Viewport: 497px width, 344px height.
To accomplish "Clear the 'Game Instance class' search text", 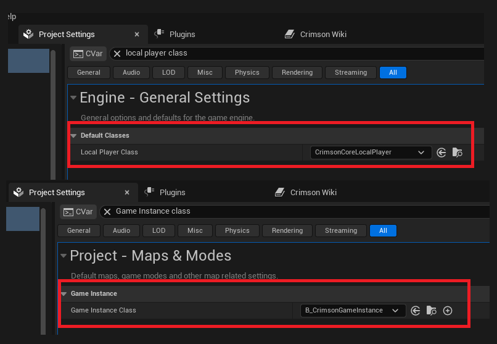I will tap(107, 212).
